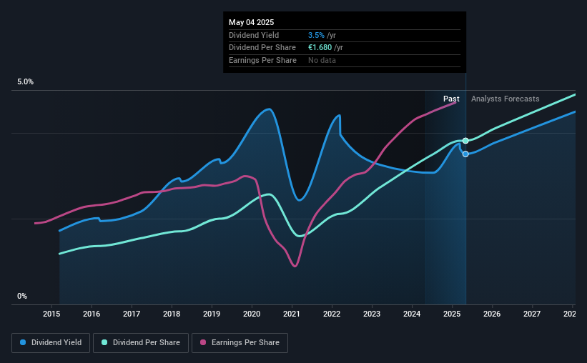Screen dimensions: 587x363
Task: Click the 2020 x-axis label
Action: 252,314
